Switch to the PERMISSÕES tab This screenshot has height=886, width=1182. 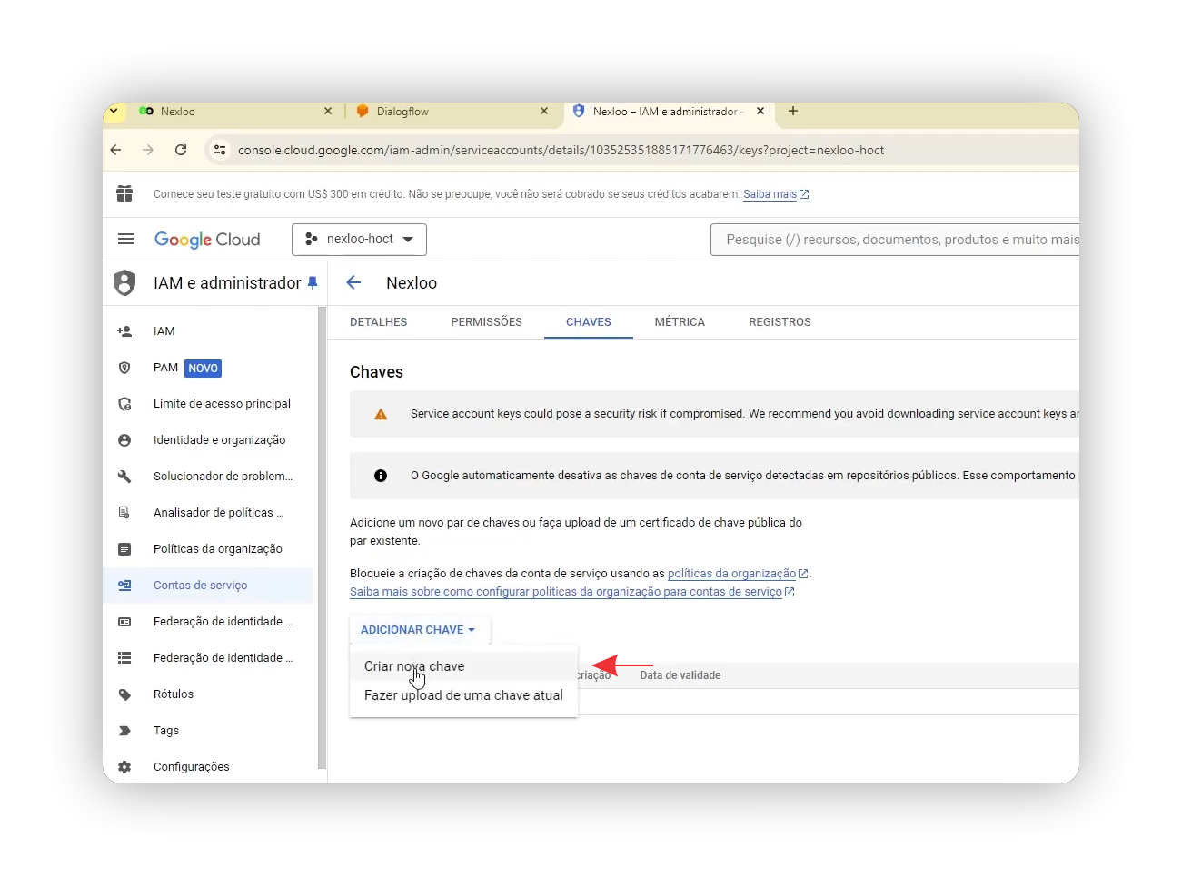point(486,322)
